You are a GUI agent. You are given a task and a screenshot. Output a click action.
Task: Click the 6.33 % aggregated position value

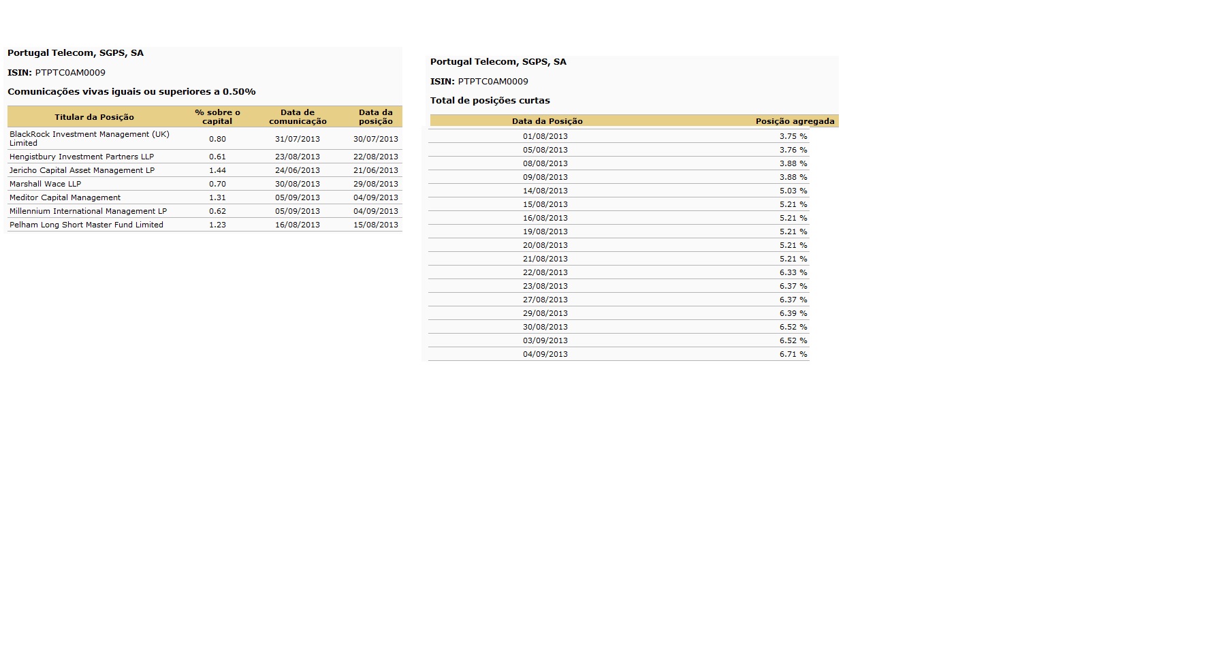pyautogui.click(x=793, y=272)
